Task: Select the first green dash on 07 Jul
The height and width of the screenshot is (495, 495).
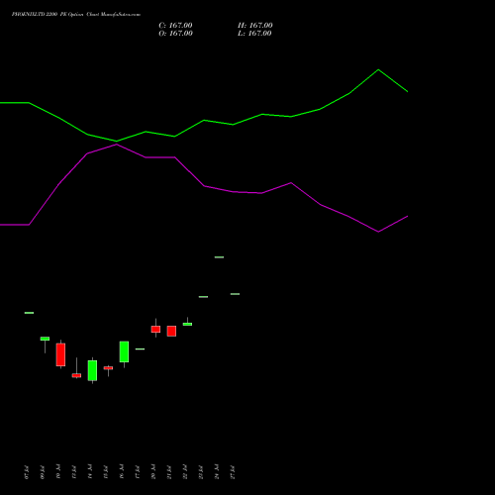Action: [x=29, y=313]
